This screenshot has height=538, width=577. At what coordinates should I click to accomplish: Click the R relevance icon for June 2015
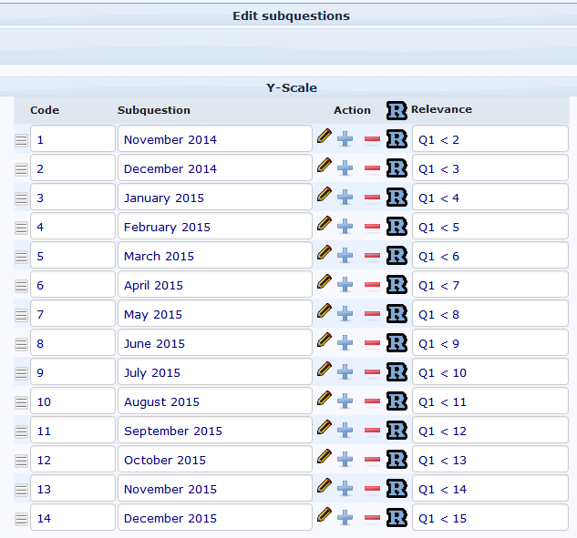pos(397,343)
